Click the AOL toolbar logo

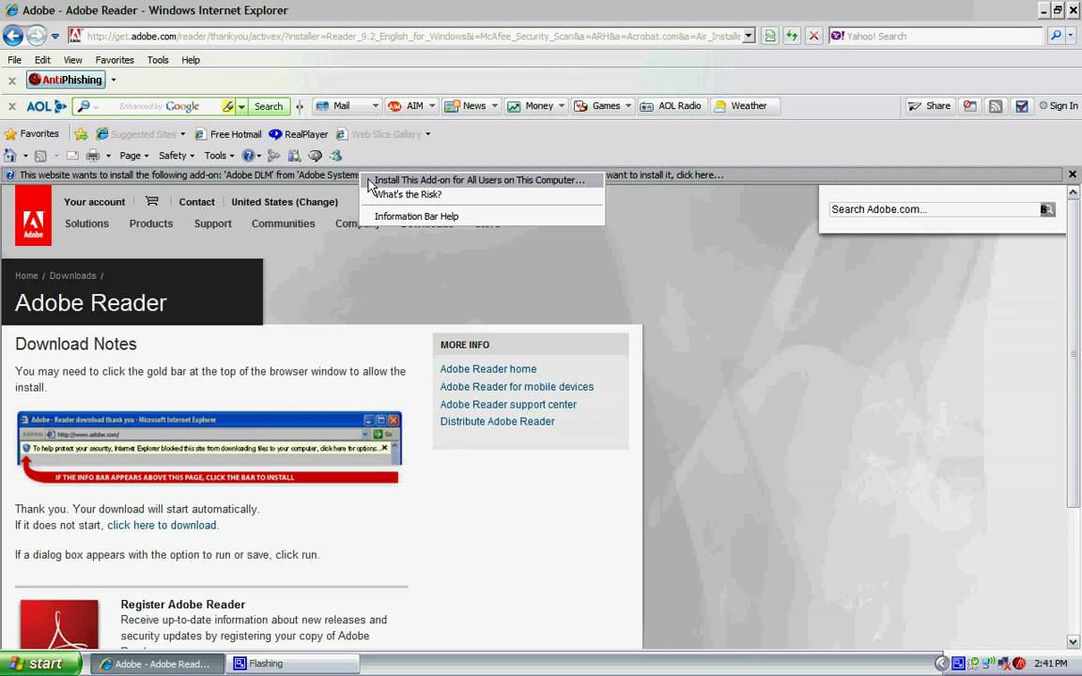point(46,106)
